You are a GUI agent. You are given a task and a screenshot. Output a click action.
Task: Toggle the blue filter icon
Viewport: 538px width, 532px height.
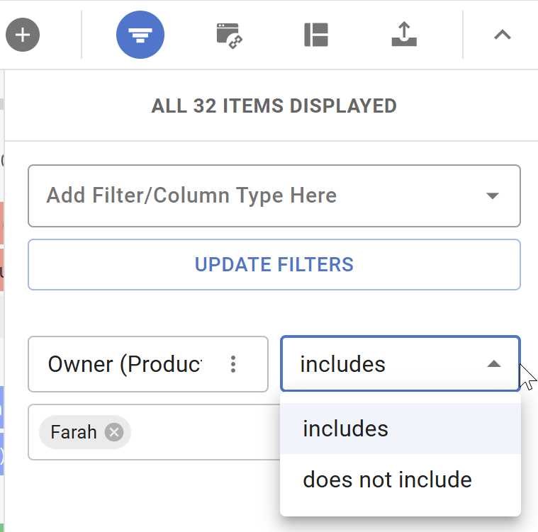tap(140, 35)
